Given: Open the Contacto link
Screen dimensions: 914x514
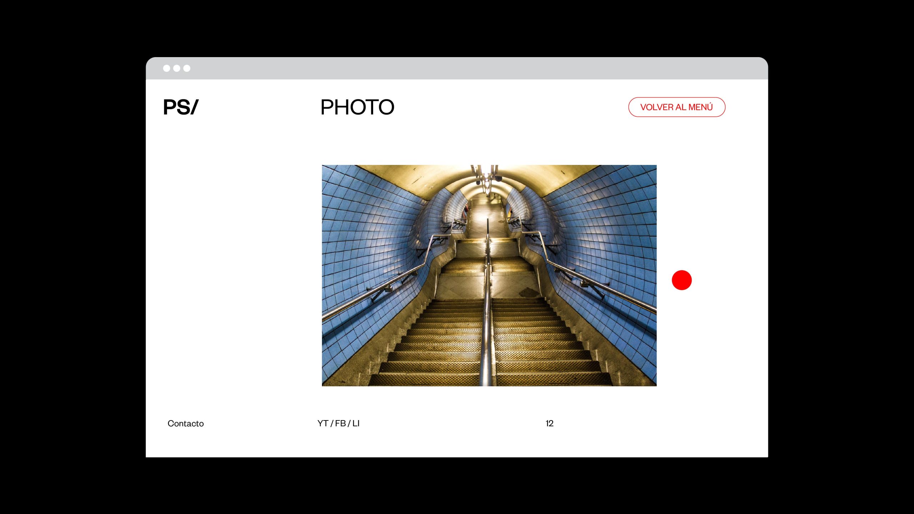Looking at the screenshot, I should 186,423.
